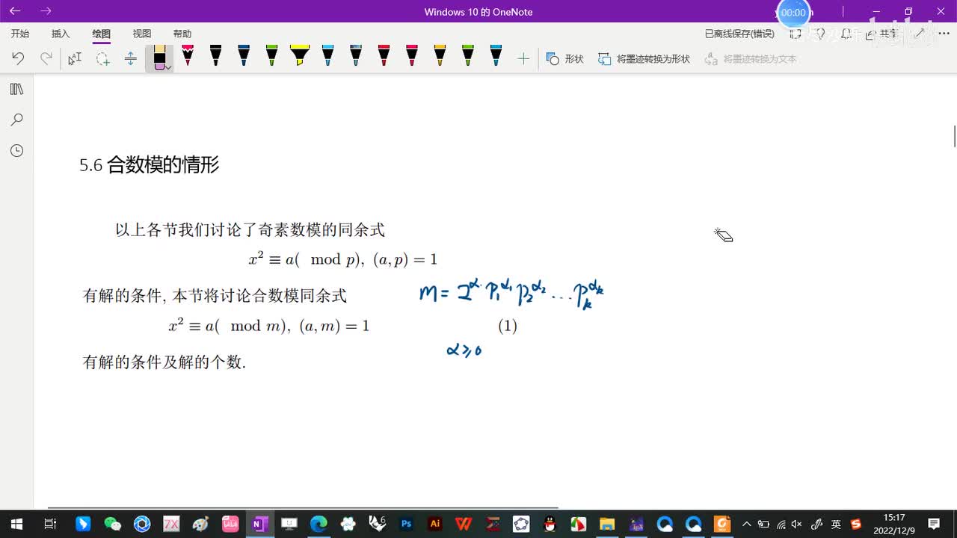The height and width of the screenshot is (538, 957).
Task: Select the eraser tool
Action: coord(159,58)
